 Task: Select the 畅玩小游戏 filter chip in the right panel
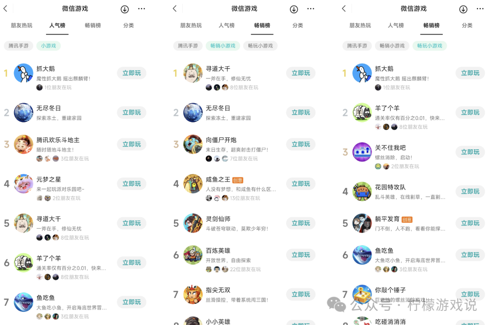pos(430,46)
